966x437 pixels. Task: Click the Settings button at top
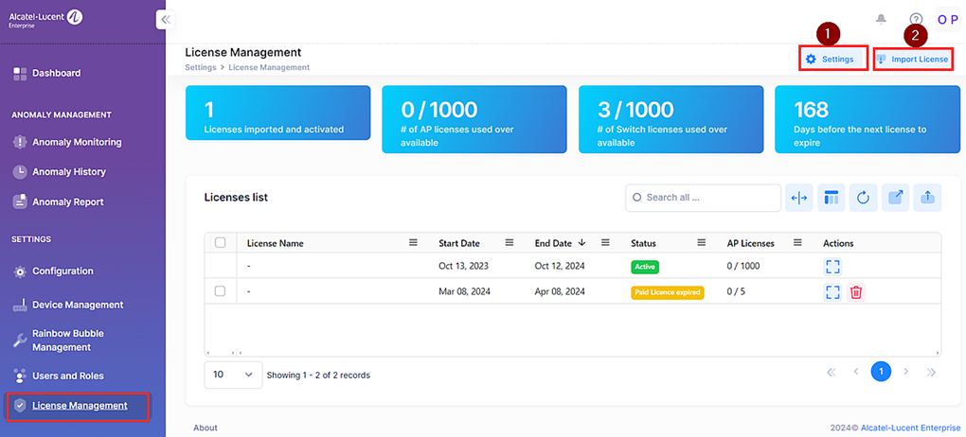832,59
